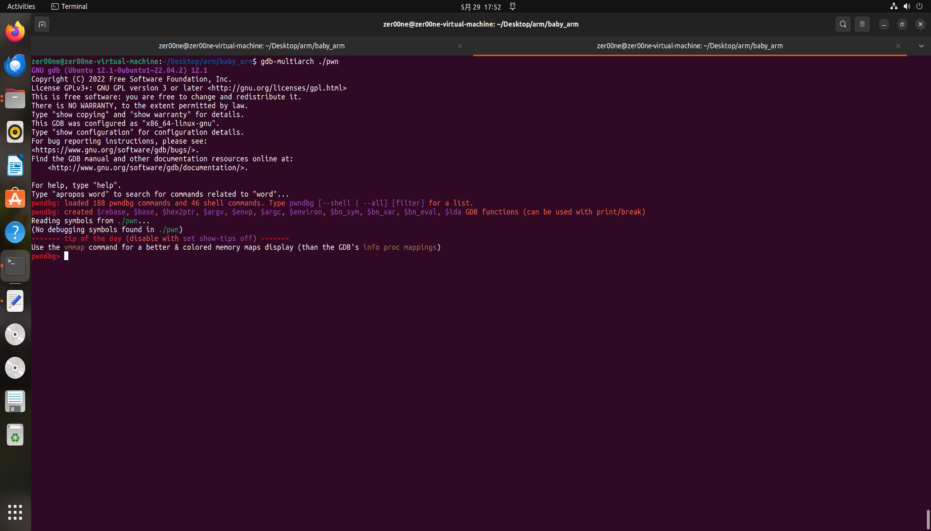Open the floppy drive icon in dock
Image resolution: width=931 pixels, height=531 pixels.
15,401
